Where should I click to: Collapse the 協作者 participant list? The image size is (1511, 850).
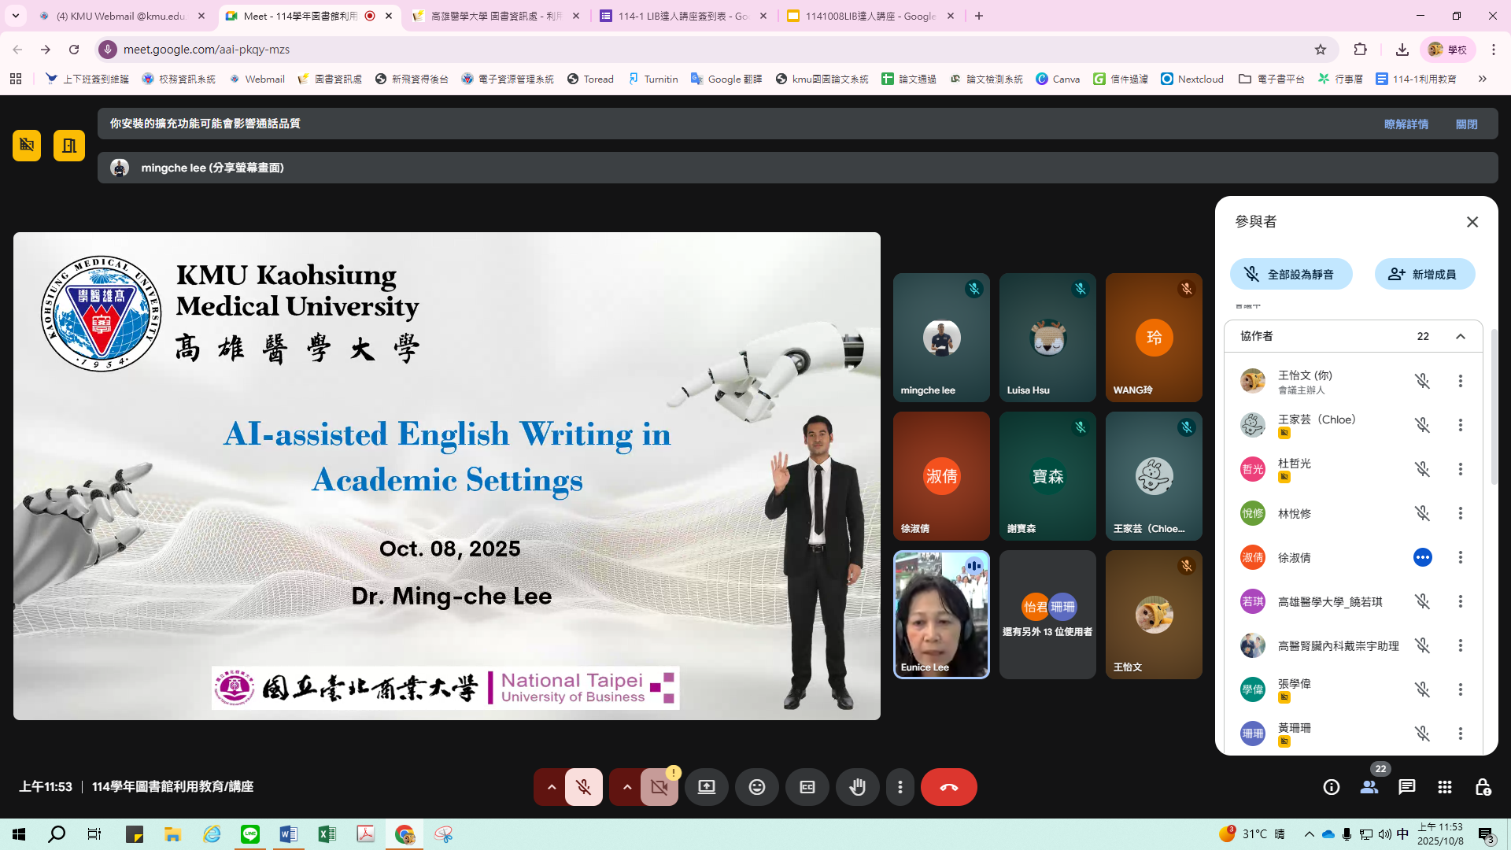click(x=1460, y=336)
